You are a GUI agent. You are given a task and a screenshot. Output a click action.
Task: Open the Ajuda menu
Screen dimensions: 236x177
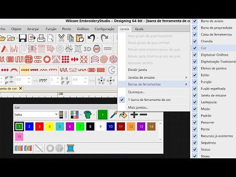pyautogui.click(x=139, y=29)
